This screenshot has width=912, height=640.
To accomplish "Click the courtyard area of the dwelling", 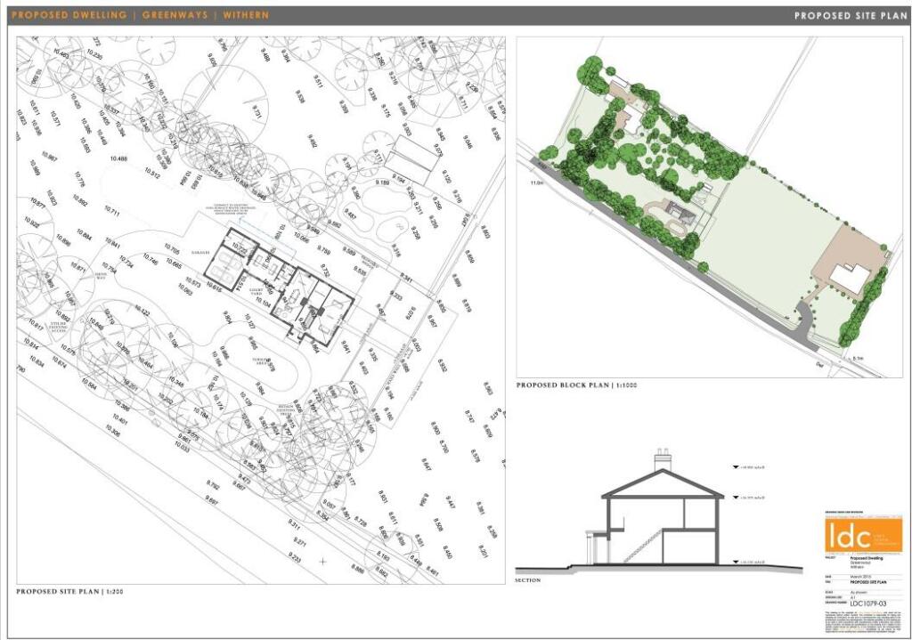I will pyautogui.click(x=256, y=291).
